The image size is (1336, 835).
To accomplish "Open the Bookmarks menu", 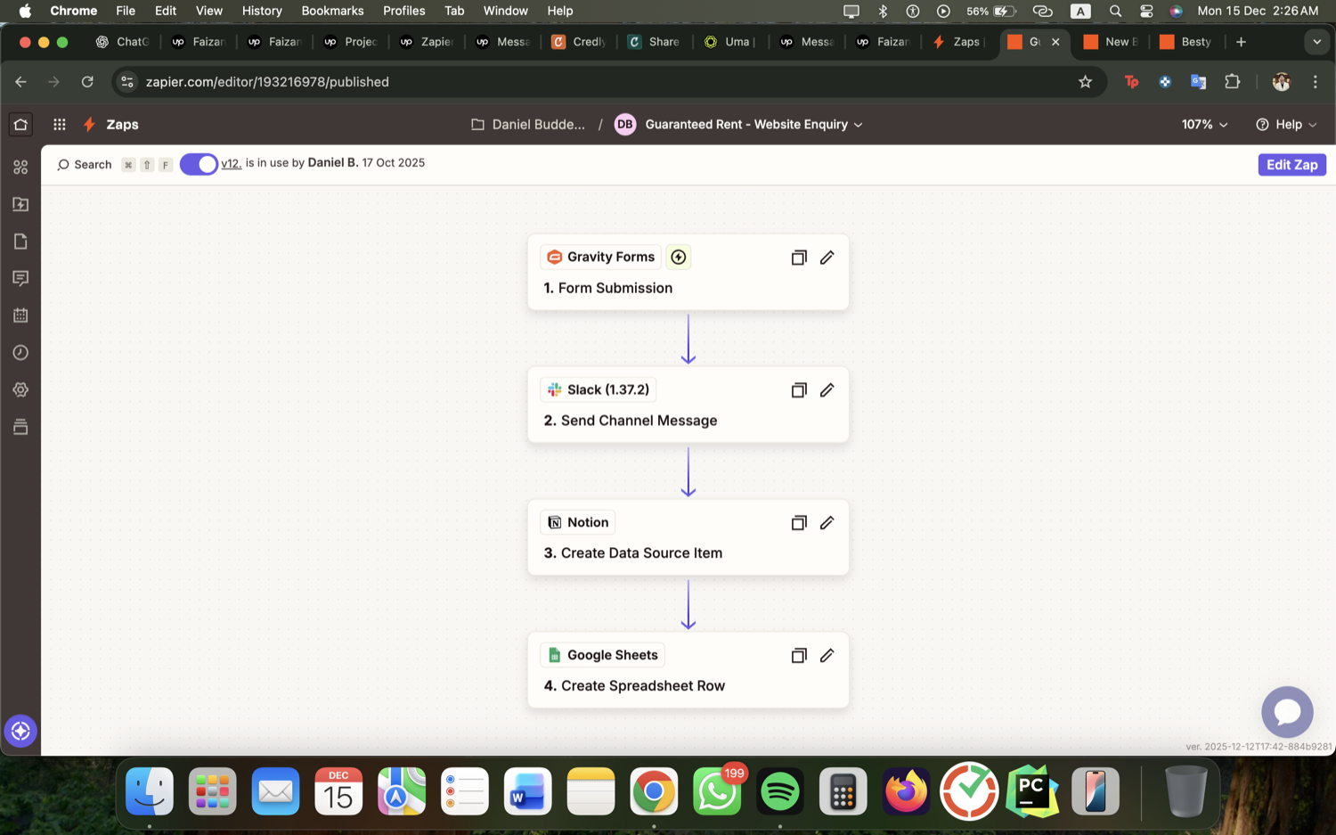I will (332, 11).
